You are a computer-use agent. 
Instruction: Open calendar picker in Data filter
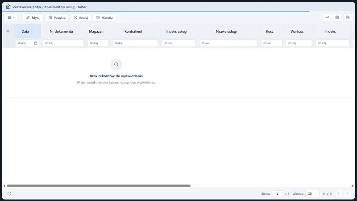36,43
